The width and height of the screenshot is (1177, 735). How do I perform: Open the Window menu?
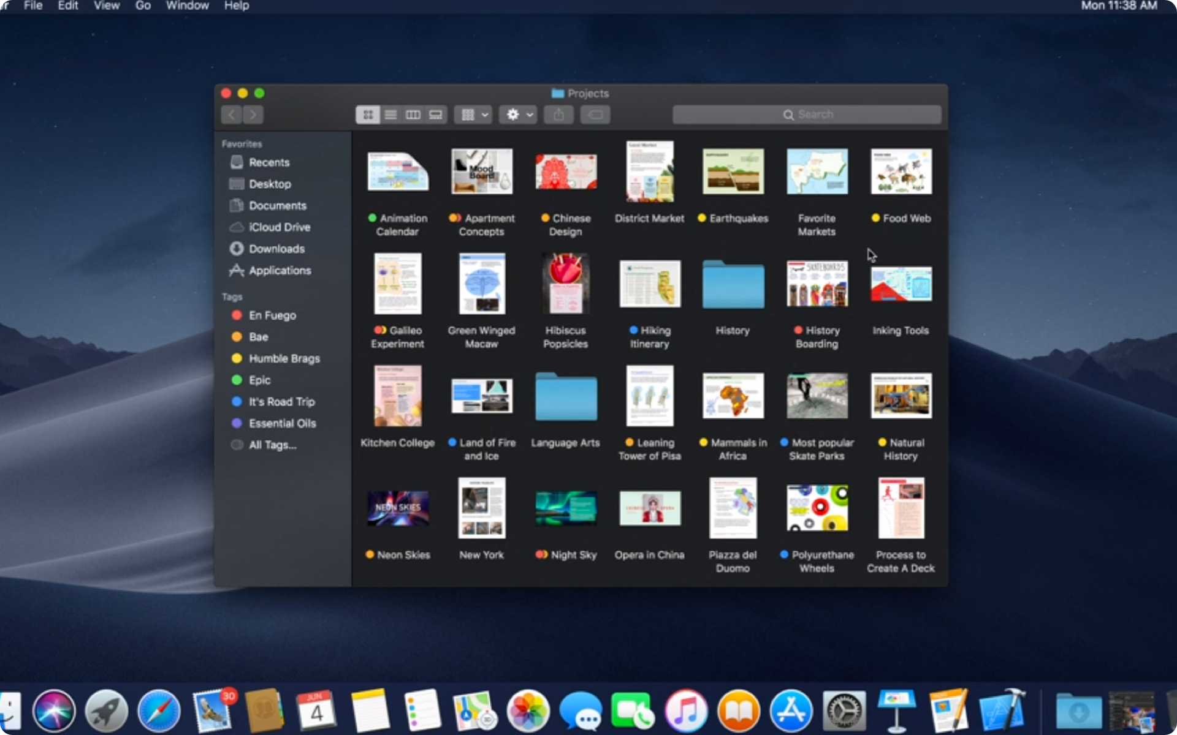[x=187, y=6]
